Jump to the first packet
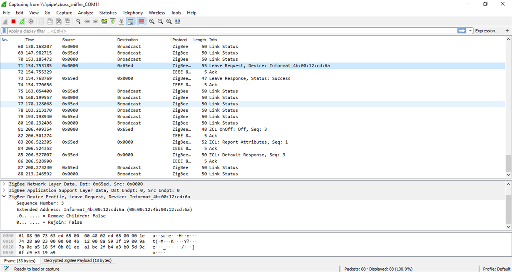Screen dimensions: 512x272 [113, 21]
